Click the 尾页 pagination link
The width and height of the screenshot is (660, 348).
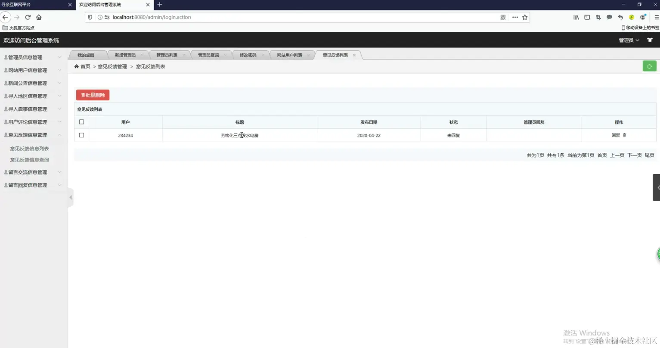click(x=649, y=155)
